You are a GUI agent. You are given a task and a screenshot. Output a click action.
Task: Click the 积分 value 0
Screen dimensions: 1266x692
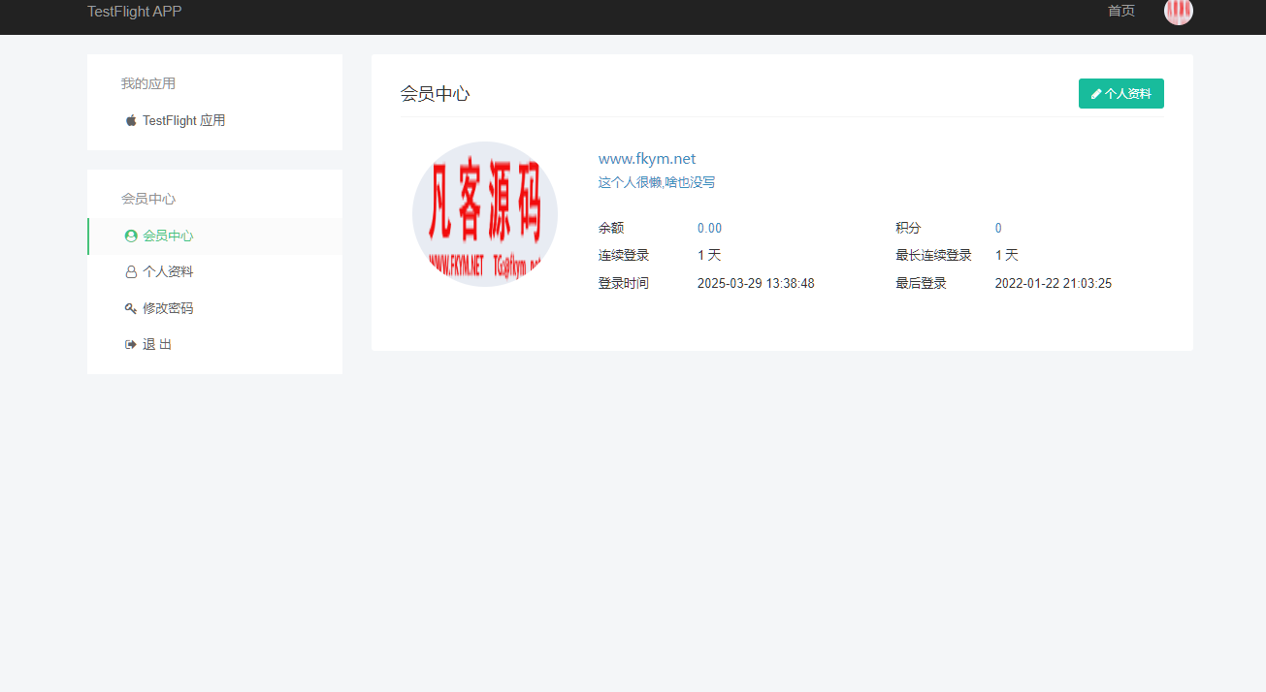click(998, 229)
